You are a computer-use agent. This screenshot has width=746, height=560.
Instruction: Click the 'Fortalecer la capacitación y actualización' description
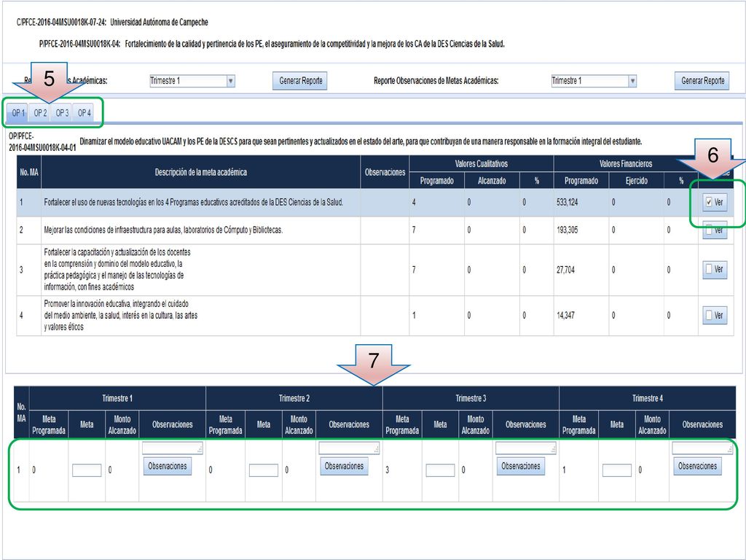tap(117, 270)
